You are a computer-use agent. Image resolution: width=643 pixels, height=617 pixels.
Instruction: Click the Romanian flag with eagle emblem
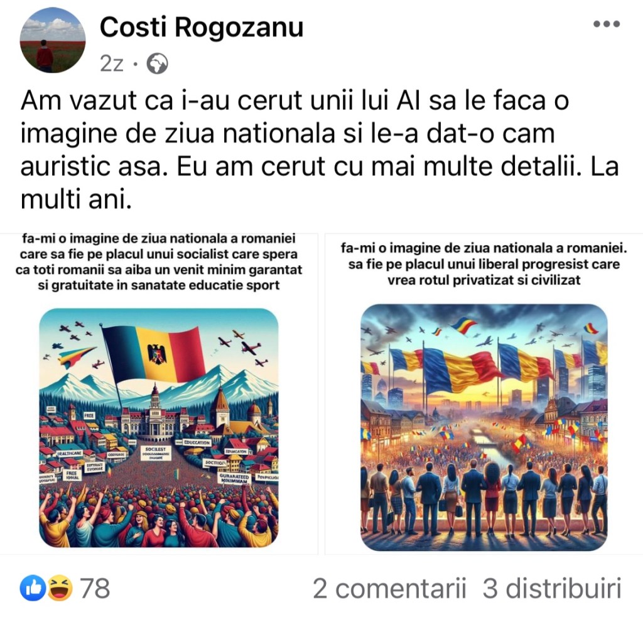pyautogui.click(x=154, y=354)
